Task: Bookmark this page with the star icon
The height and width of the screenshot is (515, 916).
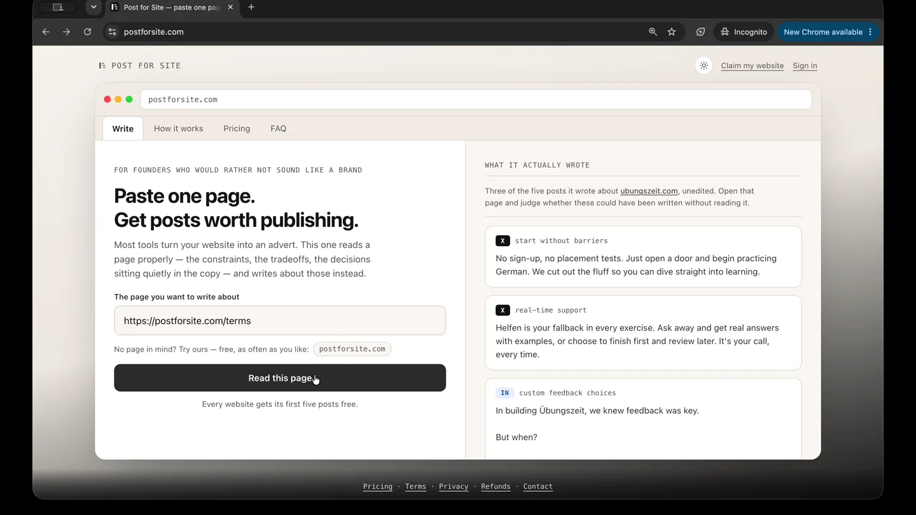Action: [672, 32]
